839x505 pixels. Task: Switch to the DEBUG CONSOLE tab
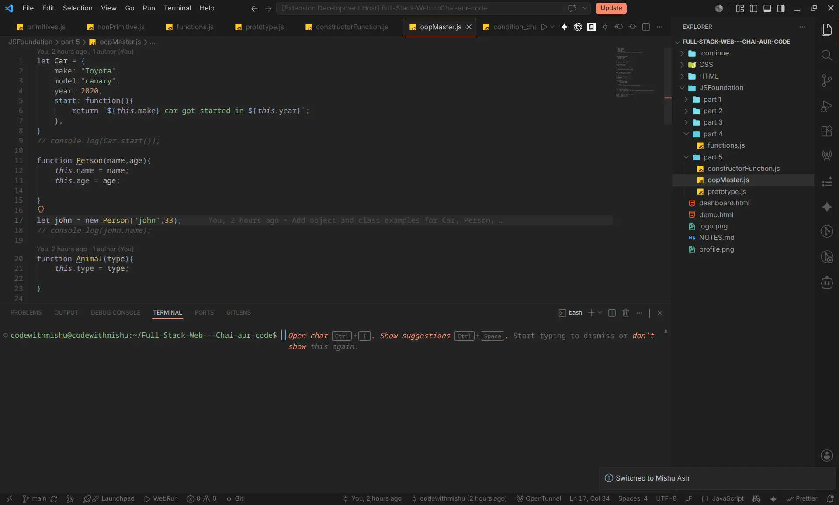[115, 313]
